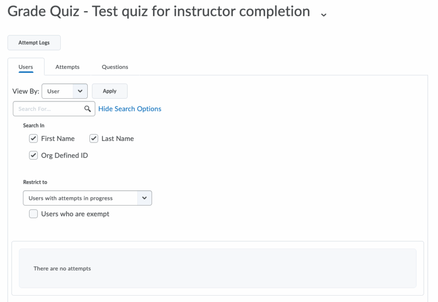The height and width of the screenshot is (302, 438).
Task: Enable Users who are exempt checkbox
Action: (x=33, y=214)
